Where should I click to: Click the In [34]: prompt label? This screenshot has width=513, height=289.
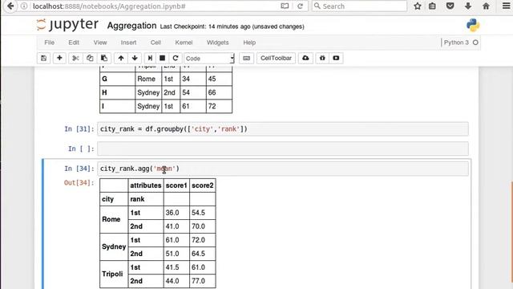(79, 169)
